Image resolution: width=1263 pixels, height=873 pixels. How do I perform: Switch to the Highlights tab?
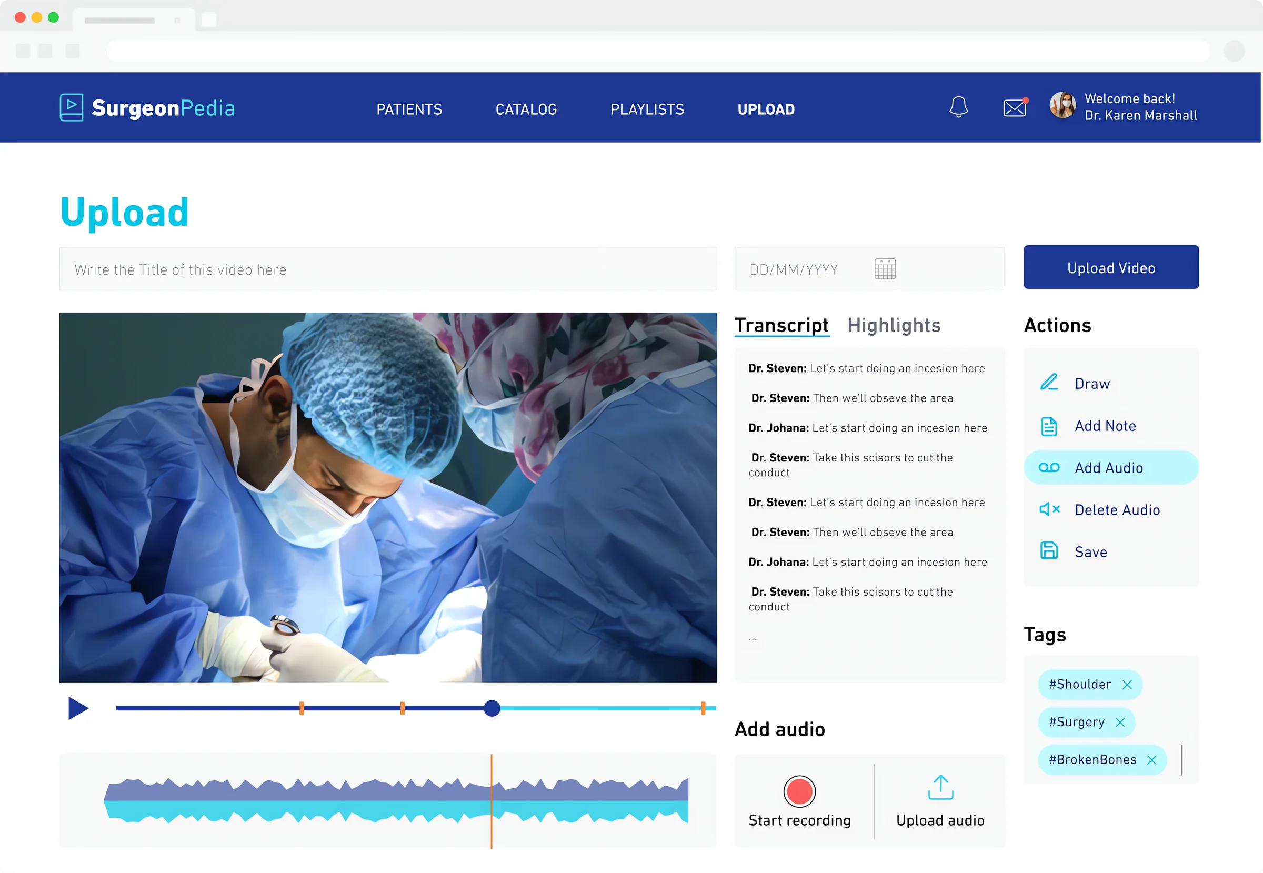pos(894,325)
